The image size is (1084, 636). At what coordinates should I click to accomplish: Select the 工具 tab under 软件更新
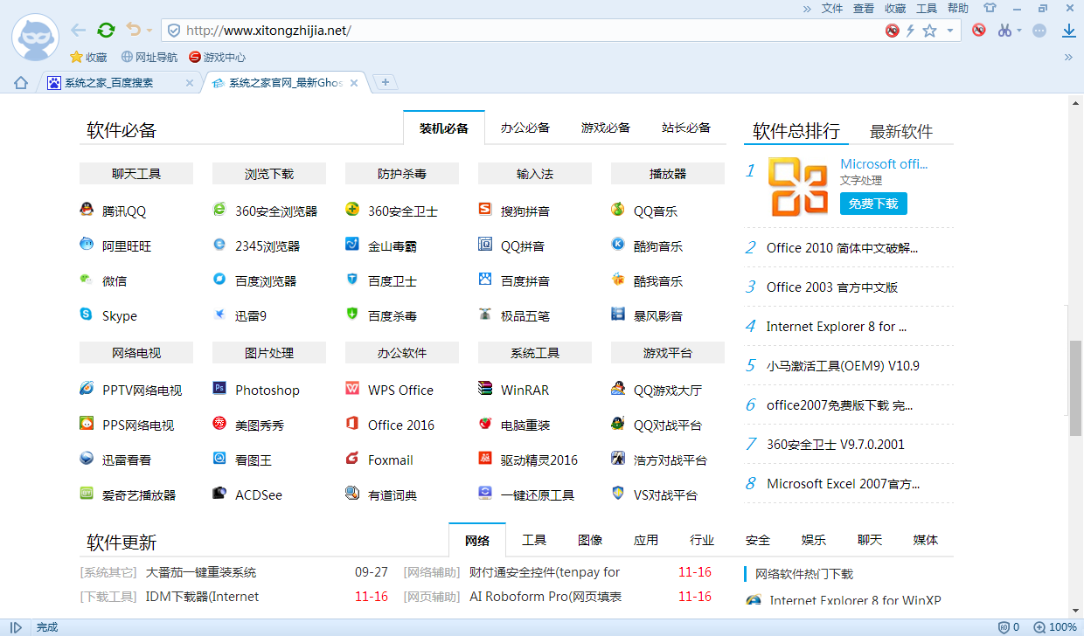534,540
